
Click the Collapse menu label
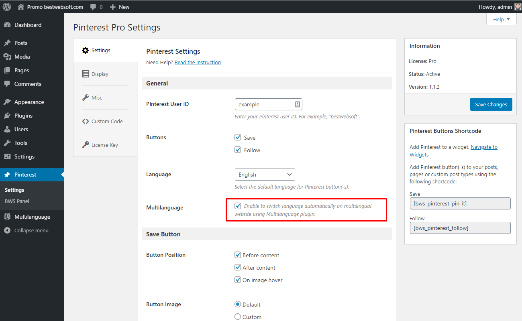(x=31, y=230)
